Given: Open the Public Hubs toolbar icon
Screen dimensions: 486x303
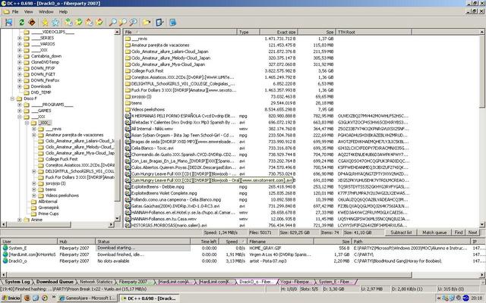Looking at the screenshot, I should coord(8,22).
